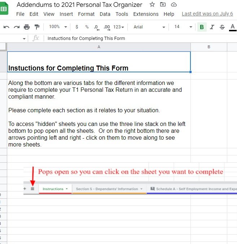This screenshot has height=244, width=237.
Task: Open the Google Sheets home icon
Action: pos(4,9)
